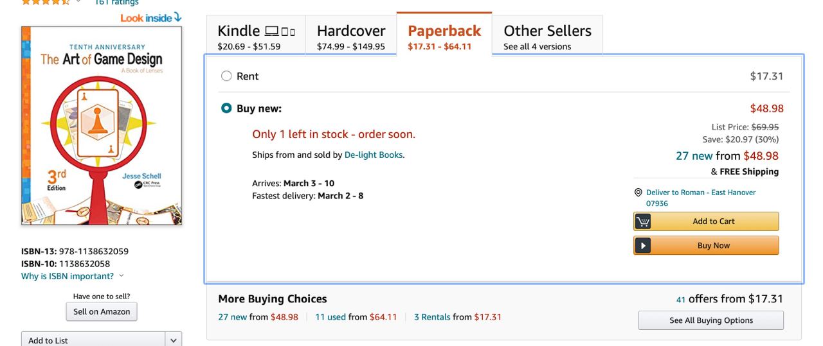Click the book cover thumbnail image
823x346 pixels.
[102, 126]
